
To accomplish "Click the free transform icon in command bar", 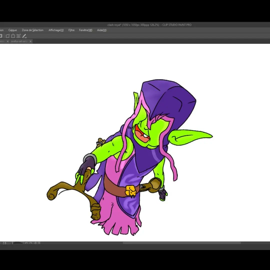I will coord(7,36).
